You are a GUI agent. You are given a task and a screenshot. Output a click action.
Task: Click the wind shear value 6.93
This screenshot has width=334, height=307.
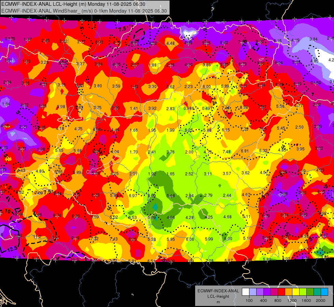click(99, 42)
